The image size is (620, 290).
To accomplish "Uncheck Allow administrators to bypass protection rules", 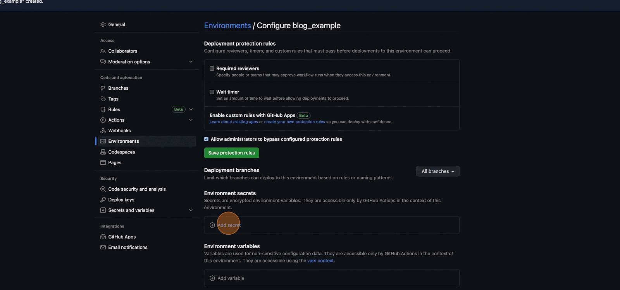I will [x=207, y=139].
